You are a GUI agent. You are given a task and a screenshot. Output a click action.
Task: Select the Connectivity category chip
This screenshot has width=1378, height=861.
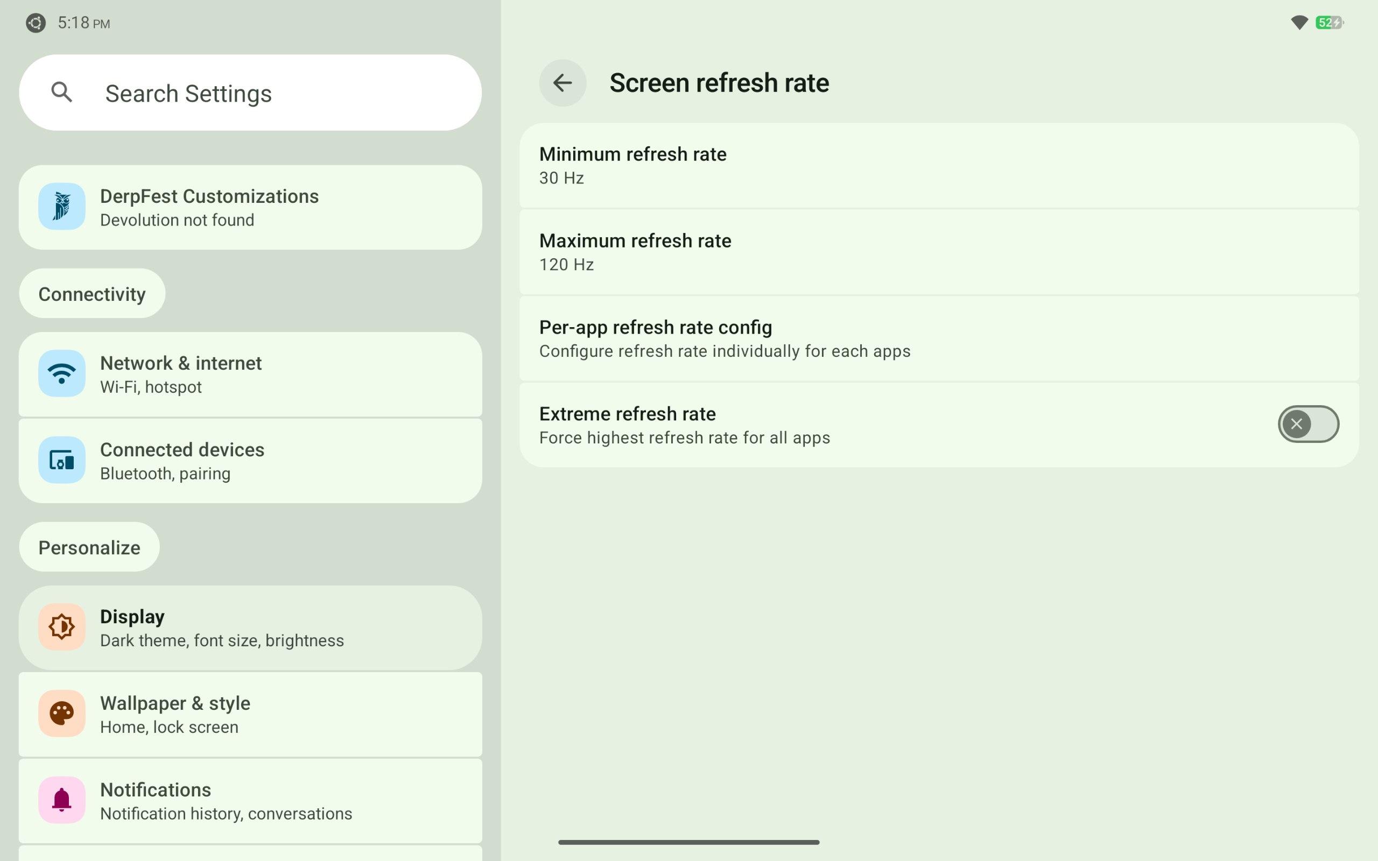pyautogui.click(x=92, y=294)
